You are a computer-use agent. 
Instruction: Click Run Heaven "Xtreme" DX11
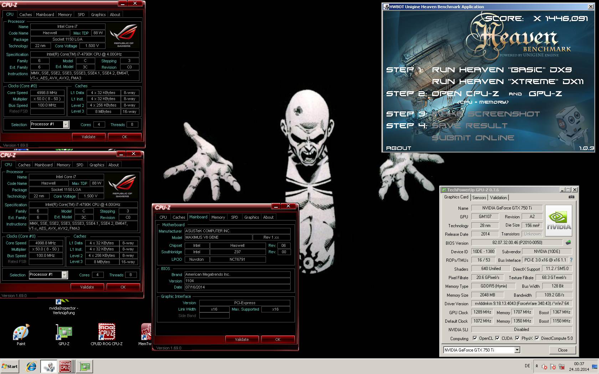click(x=508, y=82)
